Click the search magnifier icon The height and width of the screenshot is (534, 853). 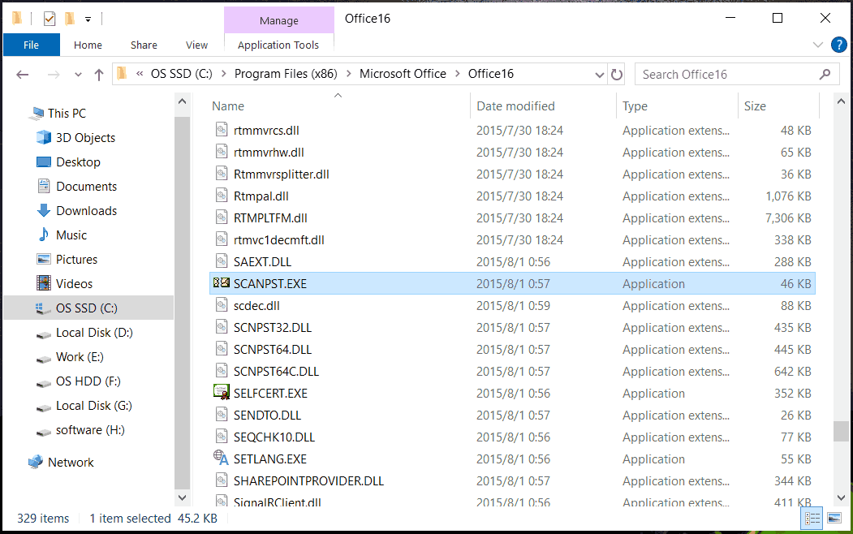click(x=825, y=74)
